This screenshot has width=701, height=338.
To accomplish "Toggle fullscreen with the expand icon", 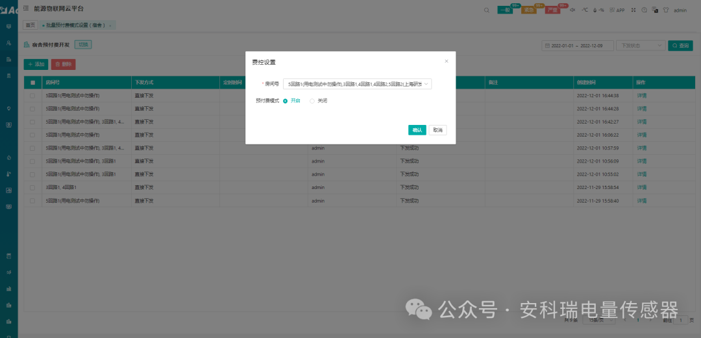I will (x=633, y=10).
